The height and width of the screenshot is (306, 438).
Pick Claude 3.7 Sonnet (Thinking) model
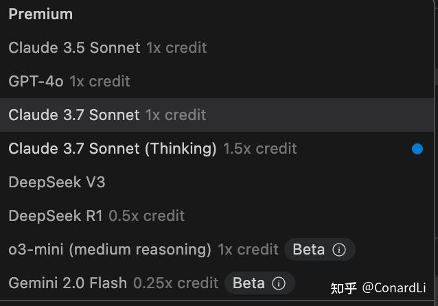tap(113, 148)
